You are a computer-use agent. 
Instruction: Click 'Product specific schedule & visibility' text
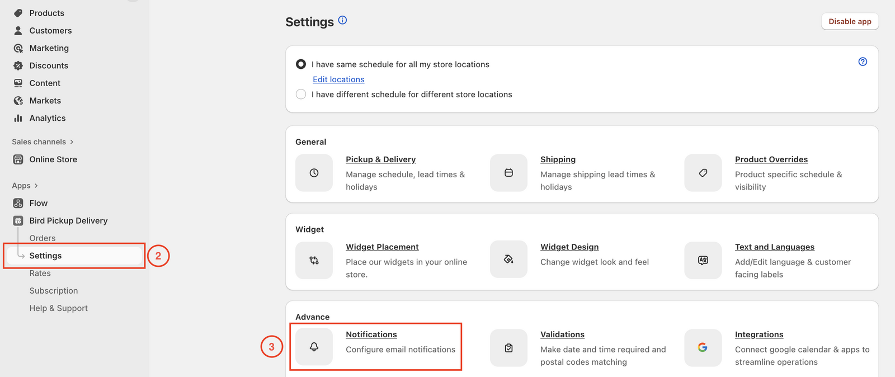(788, 181)
